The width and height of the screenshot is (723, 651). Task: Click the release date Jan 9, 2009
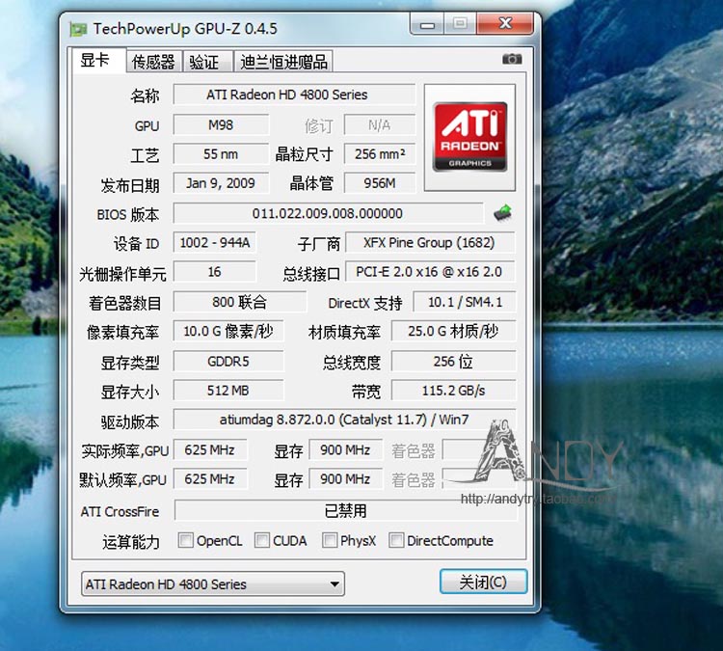pyautogui.click(x=221, y=183)
